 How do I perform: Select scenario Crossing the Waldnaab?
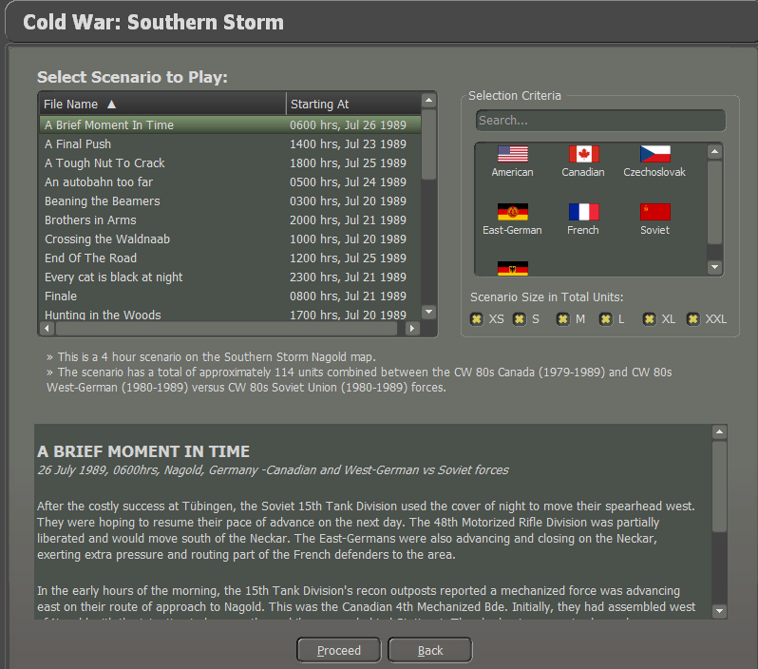[x=230, y=239]
